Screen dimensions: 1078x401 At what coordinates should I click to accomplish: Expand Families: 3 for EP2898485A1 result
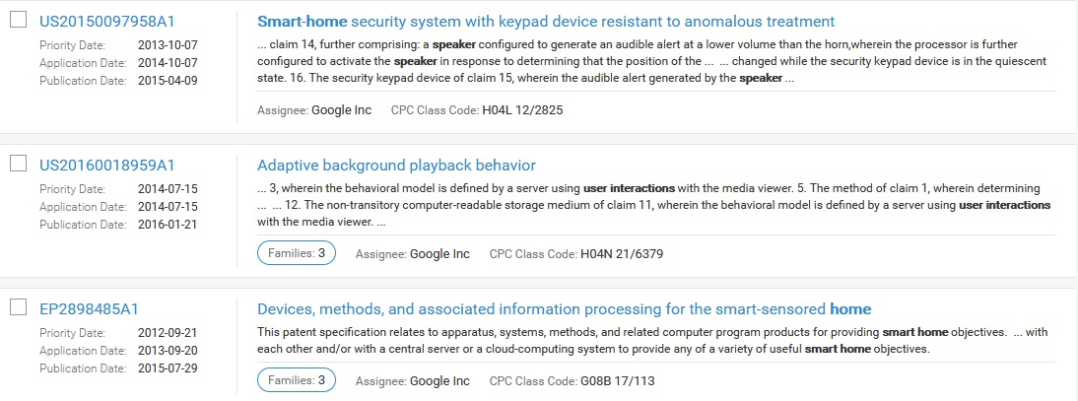[297, 379]
